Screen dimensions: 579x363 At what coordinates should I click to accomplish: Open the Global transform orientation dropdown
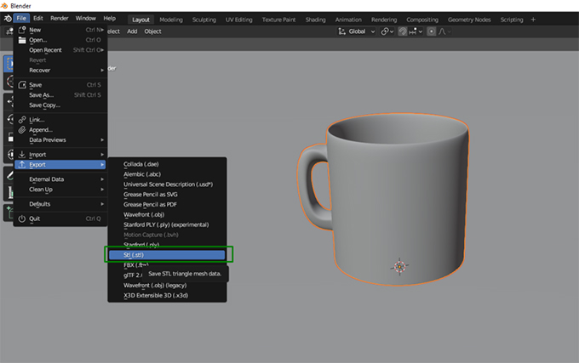point(357,31)
